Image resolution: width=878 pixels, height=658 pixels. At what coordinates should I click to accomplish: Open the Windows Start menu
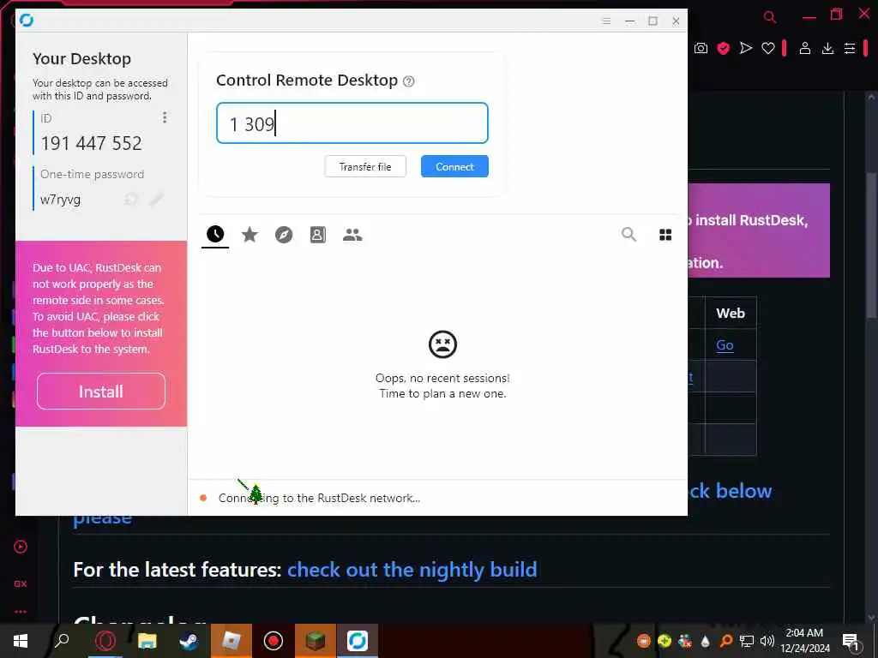click(x=21, y=641)
